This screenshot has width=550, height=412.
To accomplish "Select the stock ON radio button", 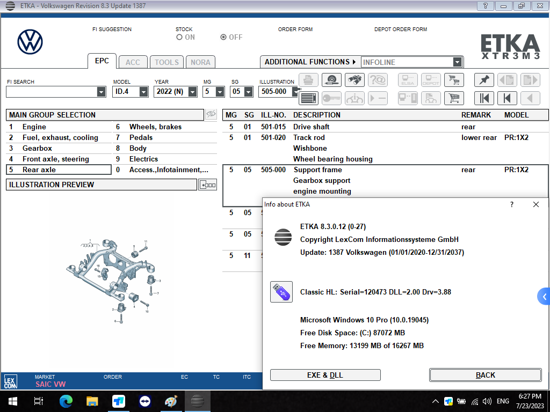I will 179,38.
